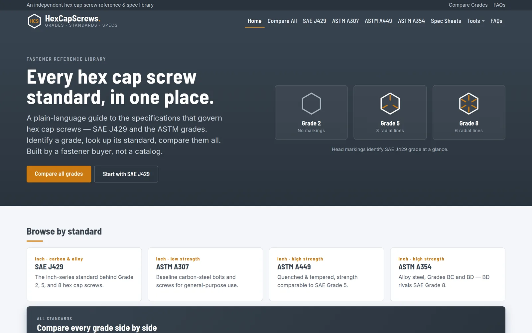Click the HCS hexagon logo icon
The width and height of the screenshot is (532, 333).
[34, 21]
